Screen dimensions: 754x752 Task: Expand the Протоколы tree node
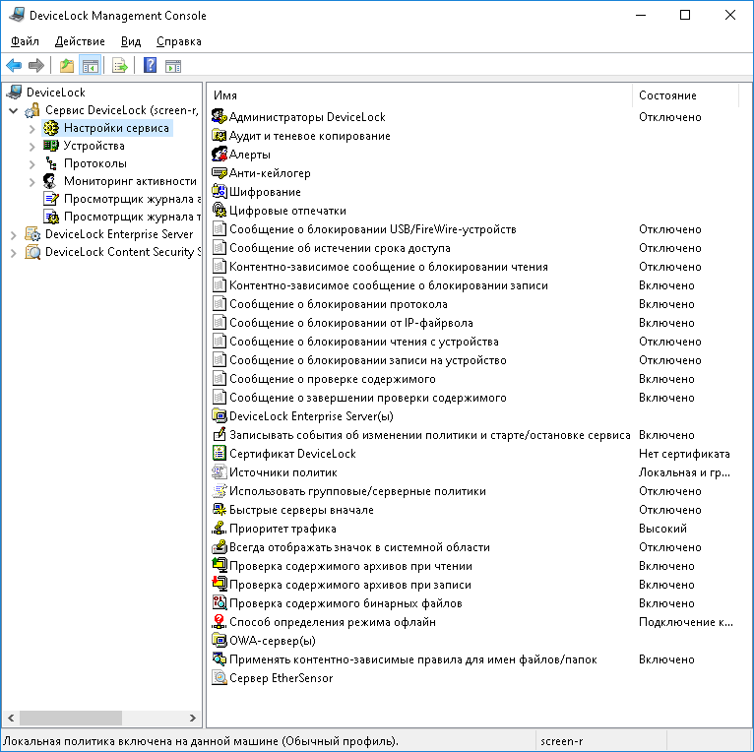coord(31,164)
